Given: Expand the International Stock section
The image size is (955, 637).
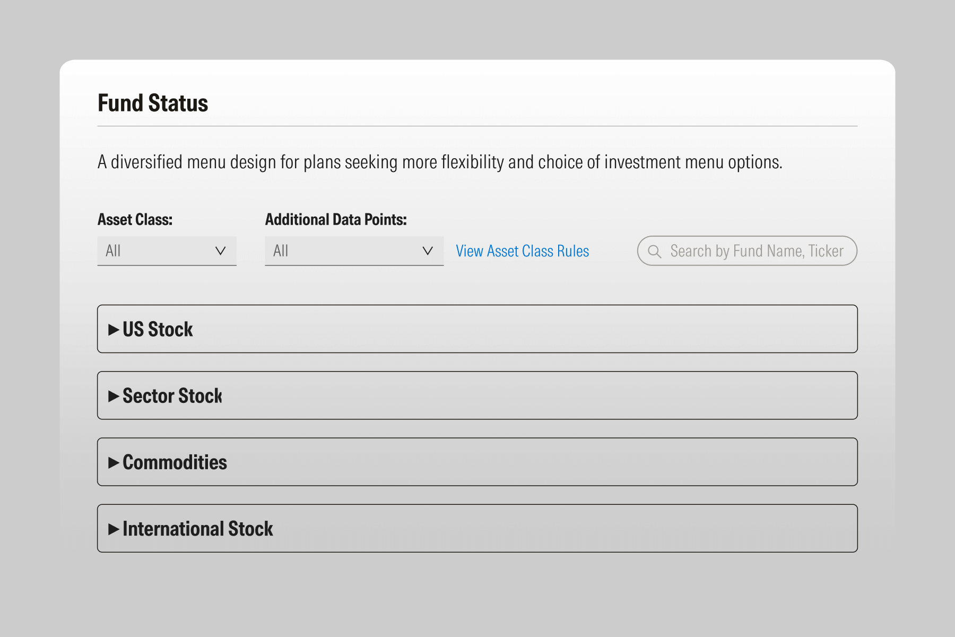Looking at the screenshot, I should coord(476,528).
